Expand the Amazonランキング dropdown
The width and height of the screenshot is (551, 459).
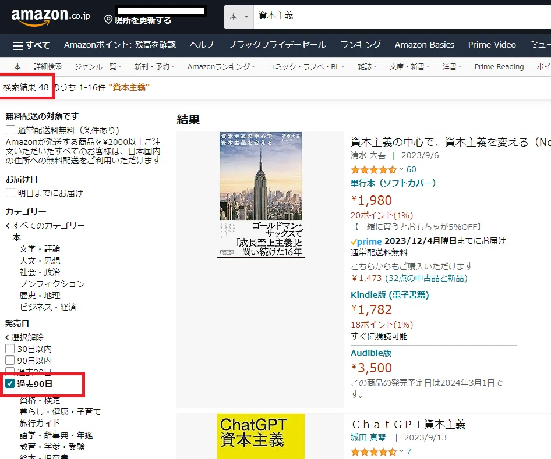click(x=221, y=67)
